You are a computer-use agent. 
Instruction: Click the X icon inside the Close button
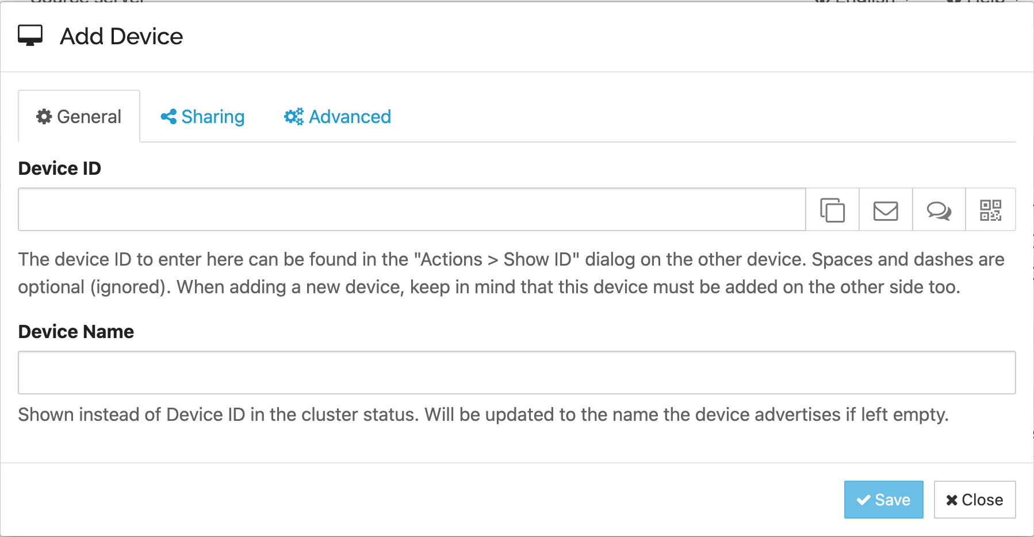point(952,500)
